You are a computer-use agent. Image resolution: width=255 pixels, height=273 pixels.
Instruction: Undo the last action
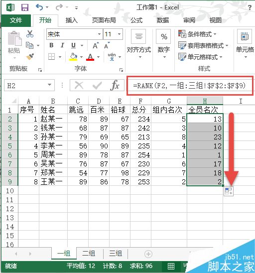click(39, 7)
